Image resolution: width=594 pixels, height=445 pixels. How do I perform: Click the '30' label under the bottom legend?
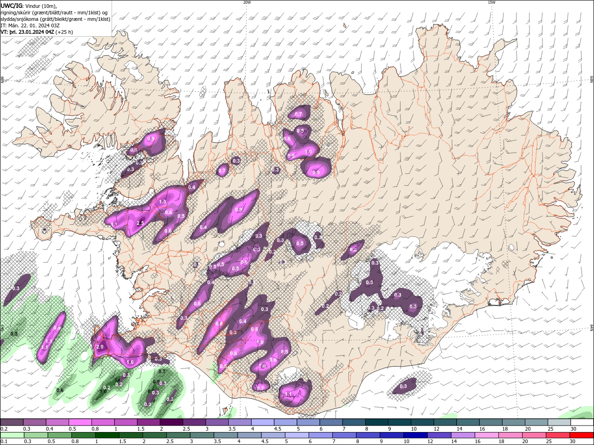coord(574,442)
